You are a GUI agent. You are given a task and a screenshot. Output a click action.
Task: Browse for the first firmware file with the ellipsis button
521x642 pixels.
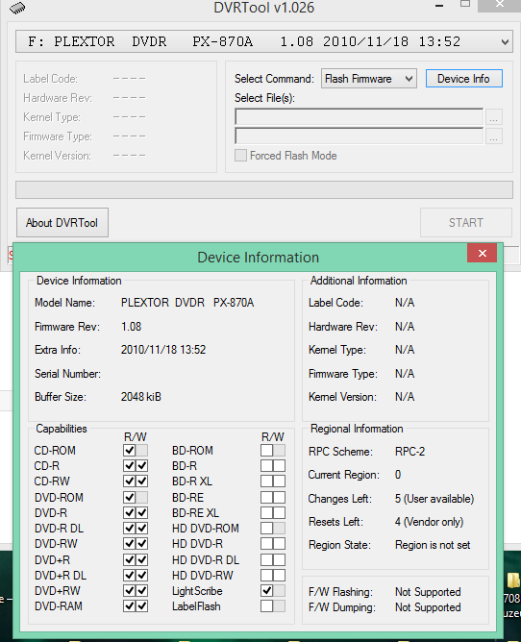[493, 117]
